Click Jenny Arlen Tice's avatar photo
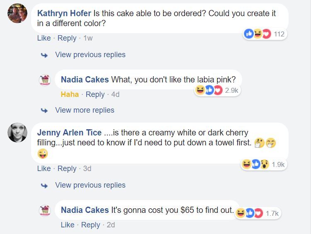Image resolution: width=311 pixels, height=234 pixels. point(17,133)
